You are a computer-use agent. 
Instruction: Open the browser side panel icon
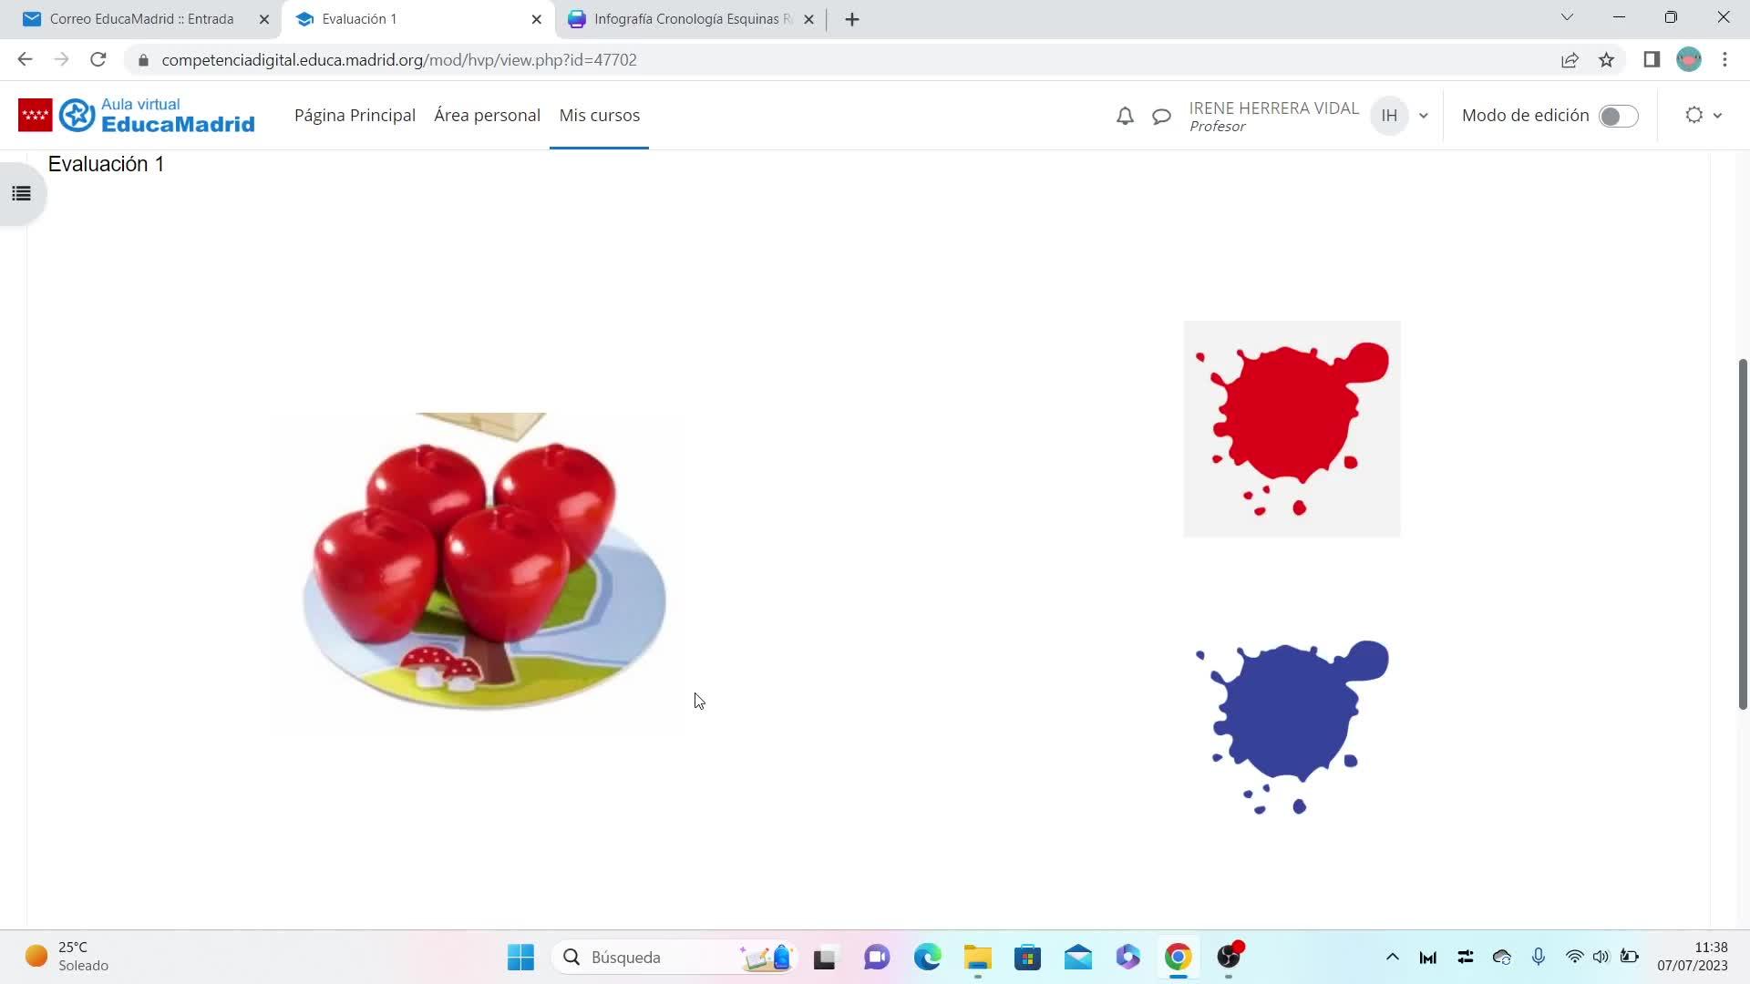click(1652, 60)
